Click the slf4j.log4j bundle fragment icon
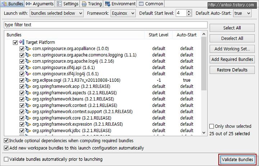 [28, 74]
